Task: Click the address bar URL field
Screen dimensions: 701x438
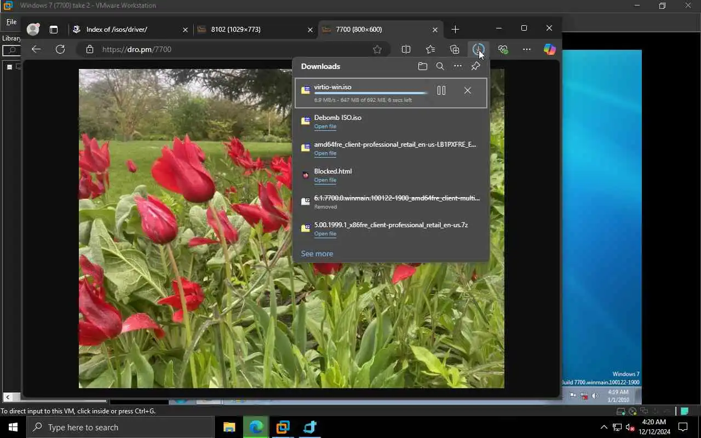Action: [x=233, y=49]
